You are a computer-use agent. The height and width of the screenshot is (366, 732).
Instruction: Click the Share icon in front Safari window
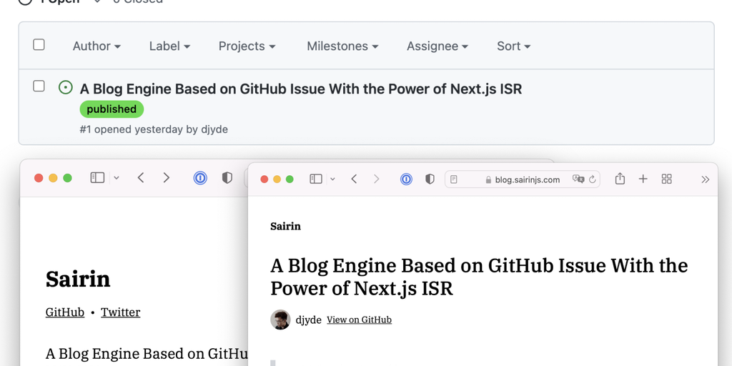620,178
